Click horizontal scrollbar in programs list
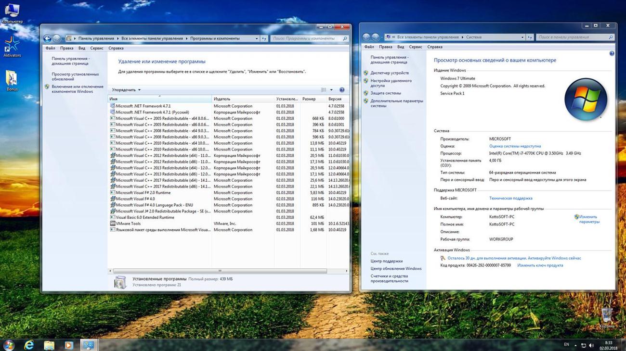The width and height of the screenshot is (626, 351). [220, 271]
